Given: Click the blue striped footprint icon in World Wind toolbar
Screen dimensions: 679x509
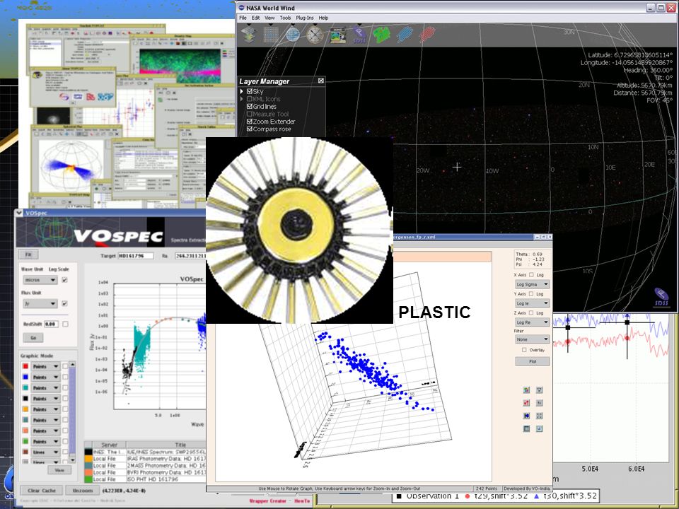Looking at the screenshot, I should [x=405, y=35].
